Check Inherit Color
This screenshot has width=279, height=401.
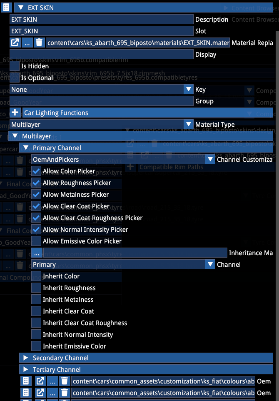[x=36, y=276]
